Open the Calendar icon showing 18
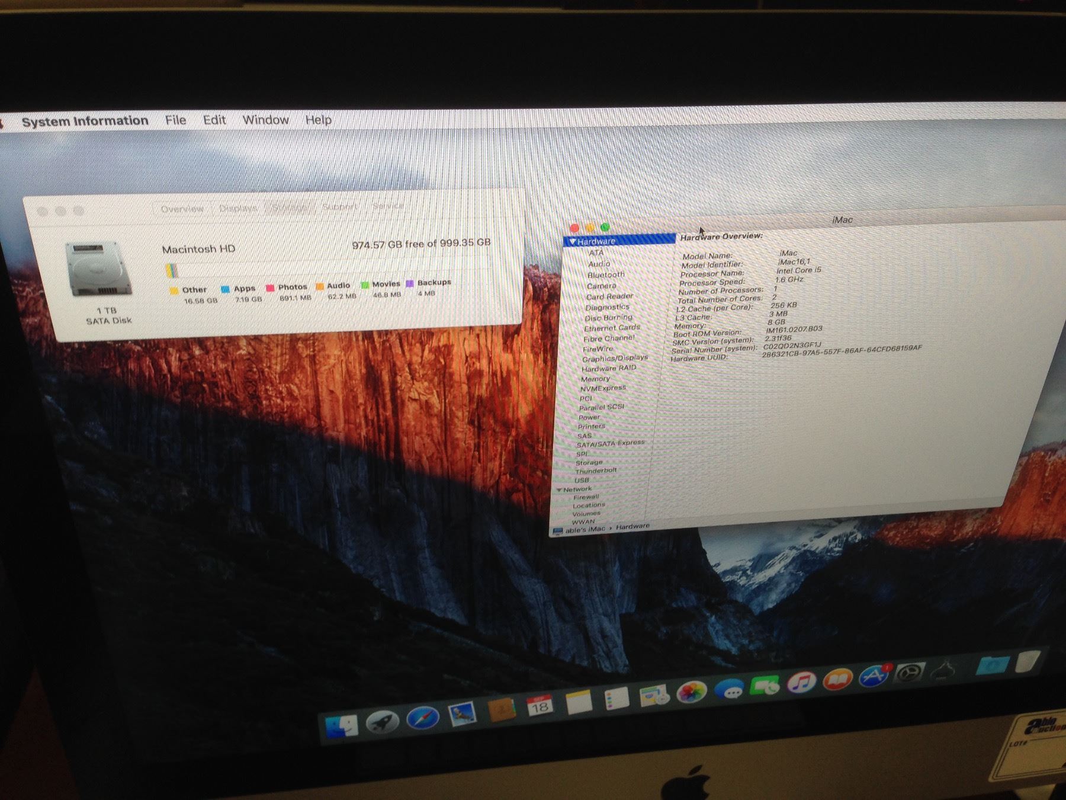This screenshot has width=1066, height=800. pos(539,705)
